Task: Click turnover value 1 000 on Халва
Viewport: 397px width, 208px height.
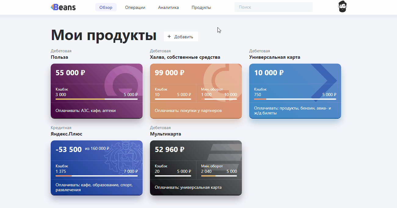Action: pos(206,95)
